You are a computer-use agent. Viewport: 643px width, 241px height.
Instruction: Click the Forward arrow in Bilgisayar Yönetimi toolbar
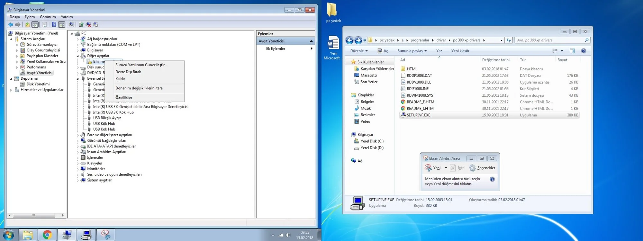click(x=18, y=24)
